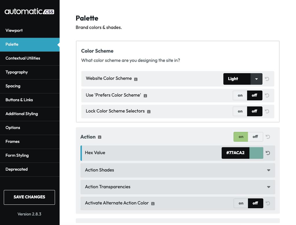Open info icon beside Action heading
Image resolution: width=296 pixels, height=225 pixels.
tap(100, 137)
